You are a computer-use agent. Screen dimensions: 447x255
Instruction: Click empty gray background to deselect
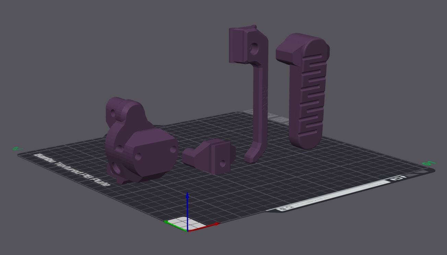pyautogui.click(x=103, y=51)
